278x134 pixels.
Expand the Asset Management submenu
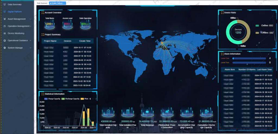click(30, 19)
